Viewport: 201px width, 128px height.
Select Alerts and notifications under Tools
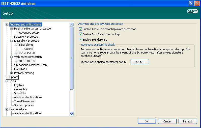tap(28, 97)
